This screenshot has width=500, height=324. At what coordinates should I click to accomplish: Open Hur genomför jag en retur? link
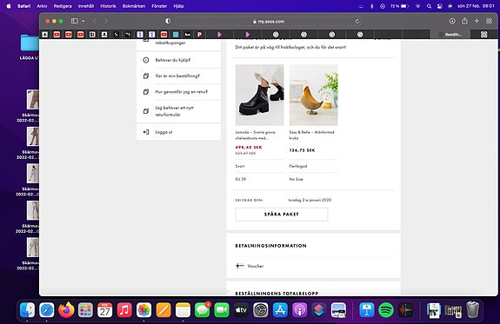click(181, 92)
